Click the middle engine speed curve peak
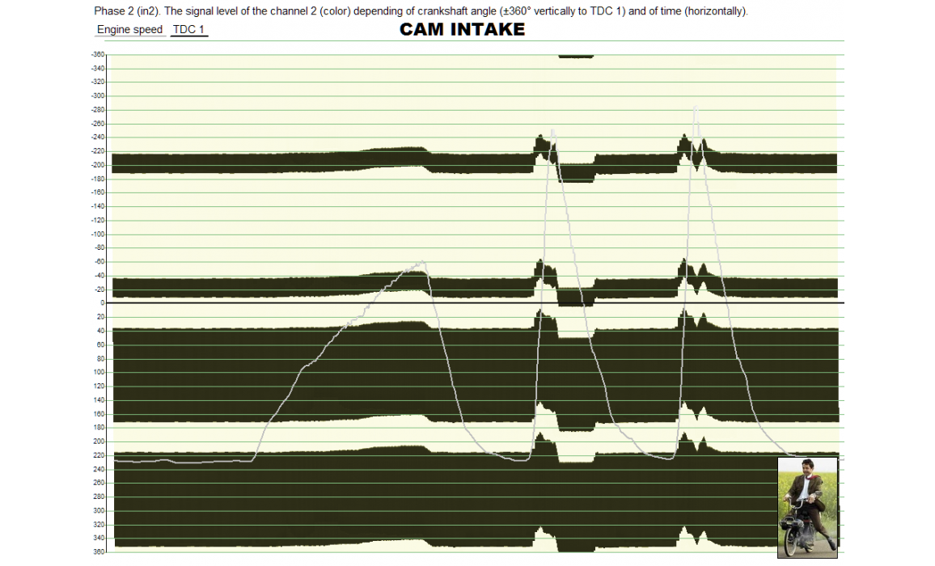This screenshot has width=935, height=566. [x=553, y=131]
